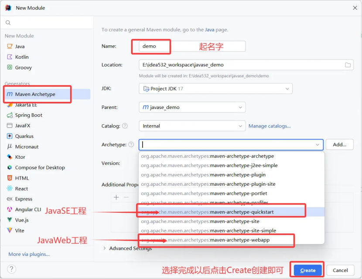362x279 pixels.
Task: Click the Create button
Action: point(308,270)
